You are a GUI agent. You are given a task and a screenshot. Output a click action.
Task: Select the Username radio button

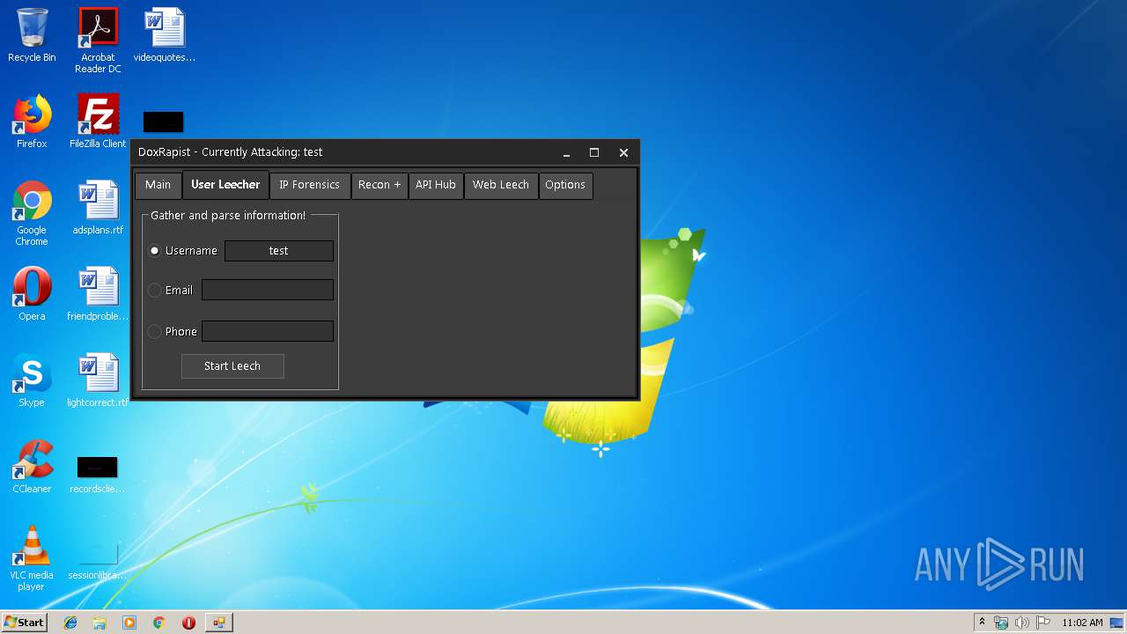click(x=155, y=251)
